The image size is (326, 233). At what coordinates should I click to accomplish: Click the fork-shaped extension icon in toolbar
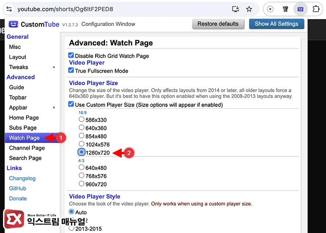point(286,9)
